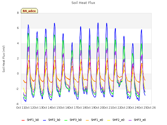Click the purple SHF3_e0 legend color marker
The height and width of the screenshot is (125, 167).
(x=130, y=120)
